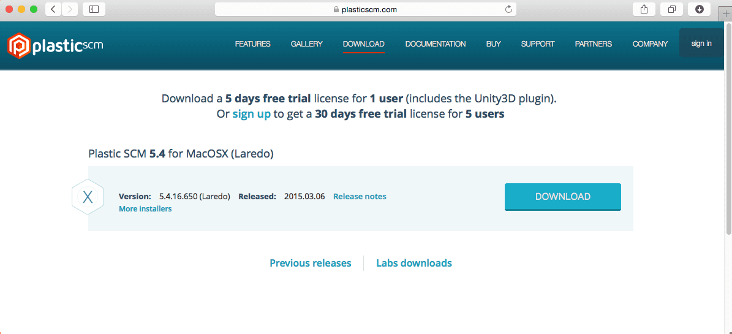Open the Previous releases link
Screen dimensions: 732x334
pyautogui.click(x=311, y=263)
